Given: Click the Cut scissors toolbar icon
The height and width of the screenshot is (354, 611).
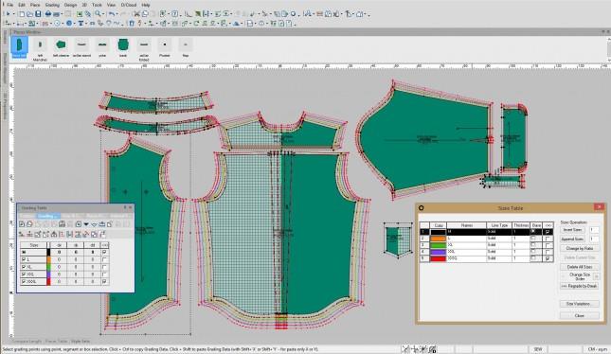Looking at the screenshot, I should coord(136,14).
